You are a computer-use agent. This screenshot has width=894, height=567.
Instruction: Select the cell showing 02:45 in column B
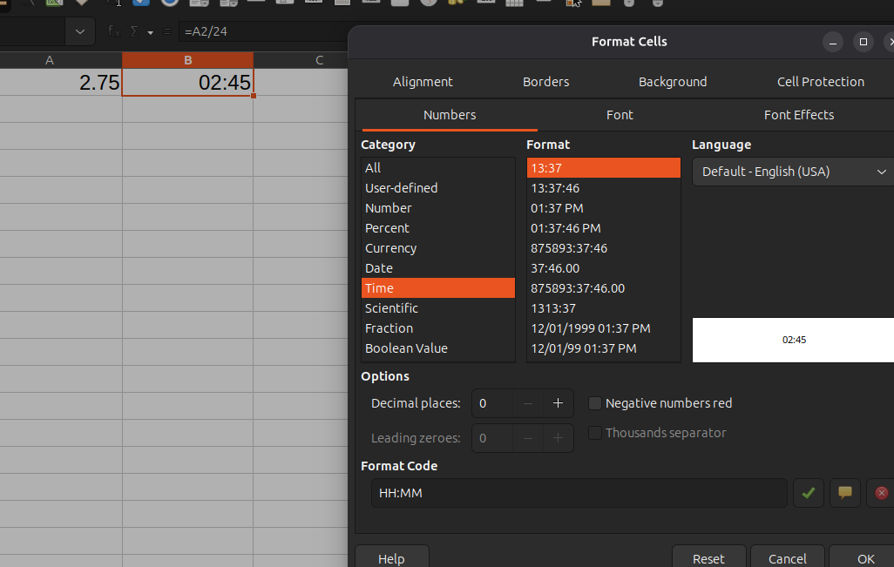(x=187, y=83)
